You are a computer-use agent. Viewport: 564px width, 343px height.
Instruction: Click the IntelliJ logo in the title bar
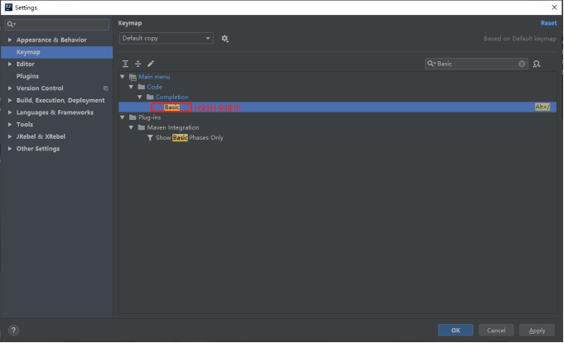click(8, 7)
